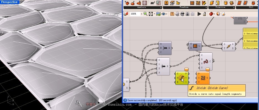
Task: Open the navigation map icon
Action: coord(158,14)
